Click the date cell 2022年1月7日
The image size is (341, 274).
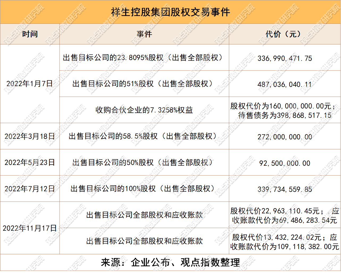(30, 84)
